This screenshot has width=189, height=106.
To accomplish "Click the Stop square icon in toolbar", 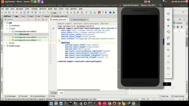I will click(78, 12).
